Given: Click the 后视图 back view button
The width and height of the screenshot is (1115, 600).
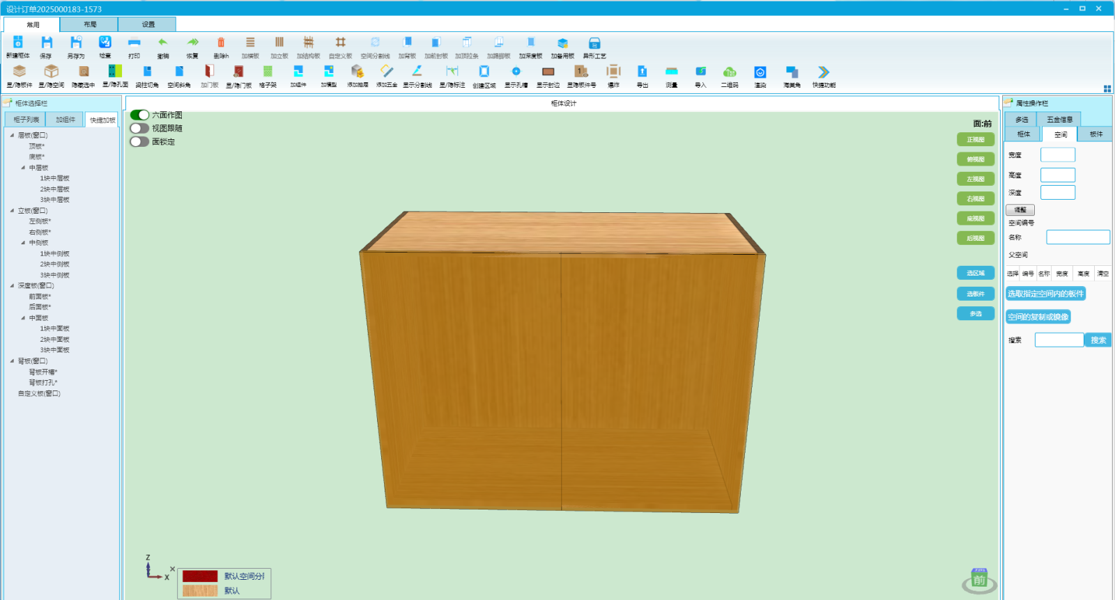Looking at the screenshot, I should (x=976, y=238).
